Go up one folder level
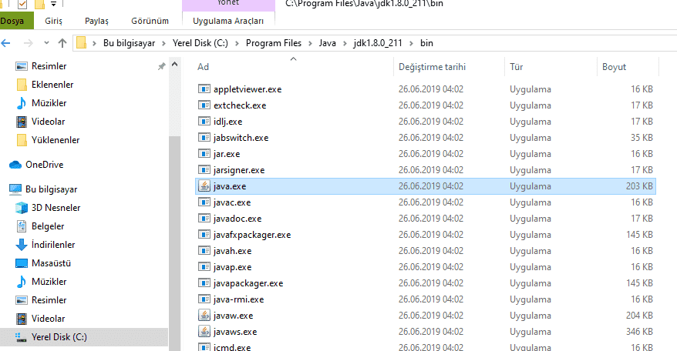Image resolution: width=677 pixels, height=351 pixels. point(62,43)
